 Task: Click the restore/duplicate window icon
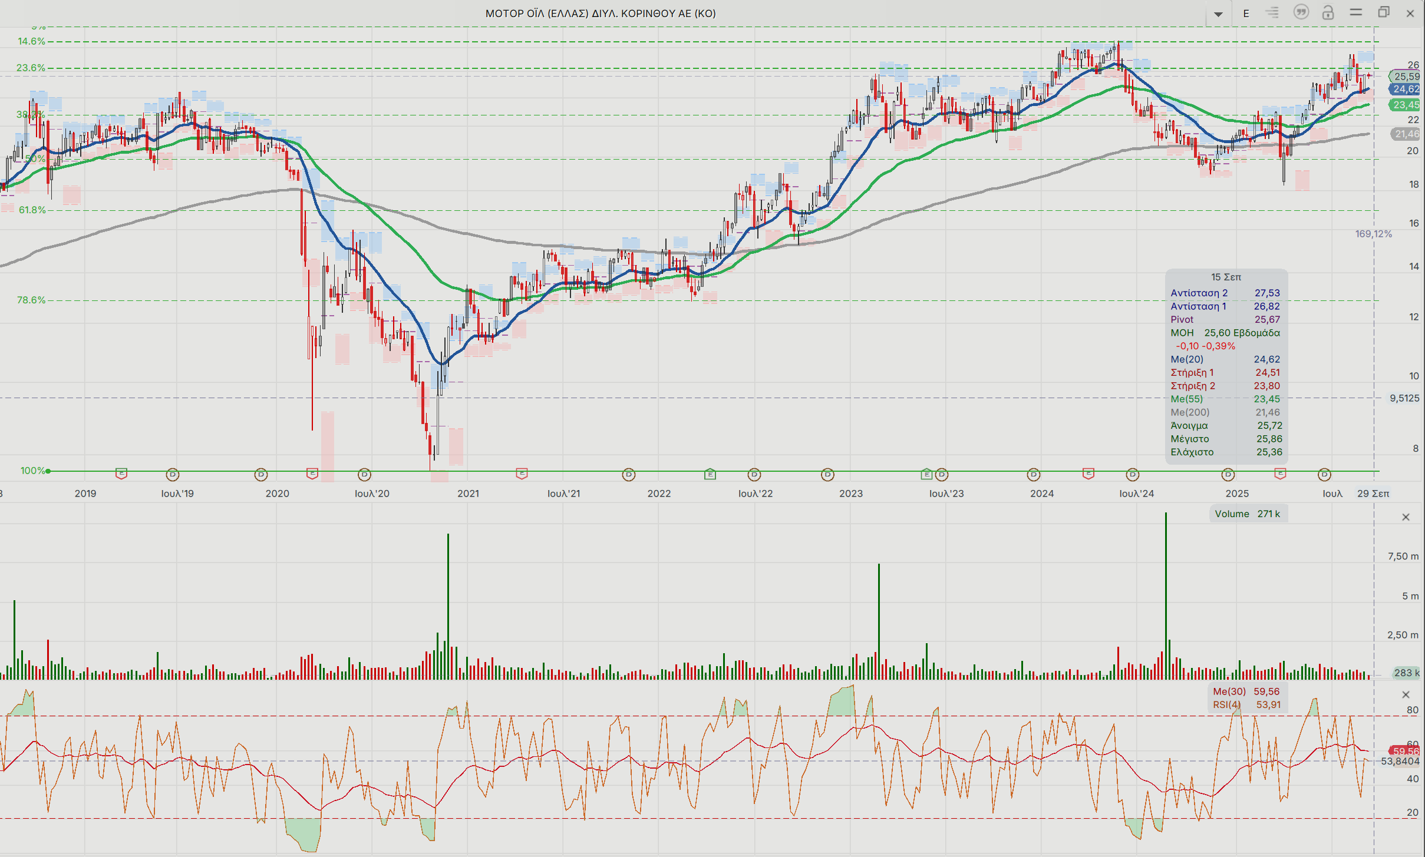(1384, 12)
